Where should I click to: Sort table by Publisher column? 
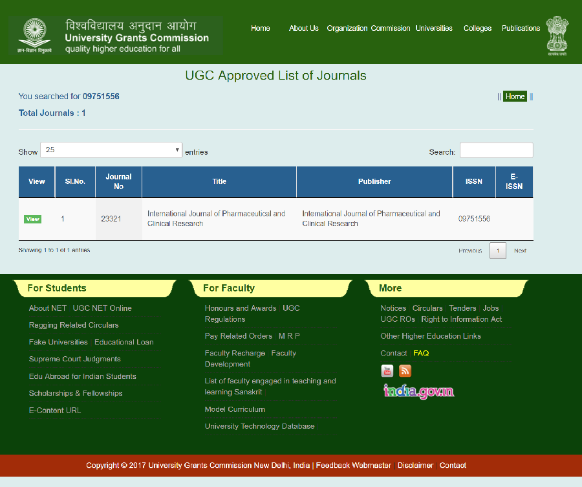coord(374,181)
